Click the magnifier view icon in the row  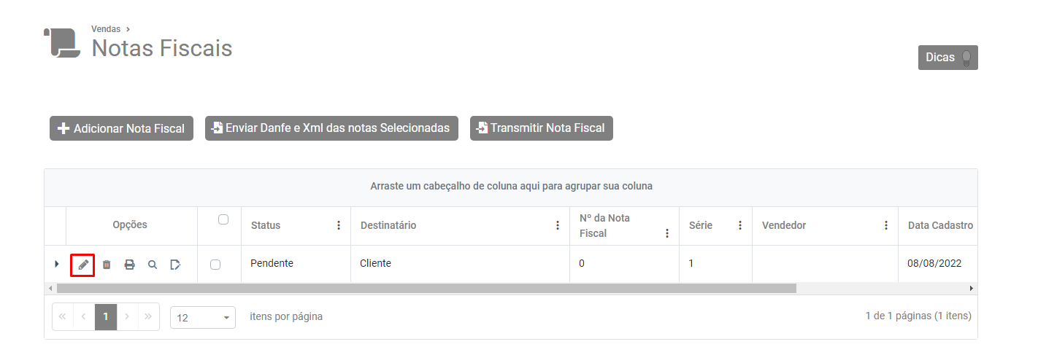click(153, 265)
